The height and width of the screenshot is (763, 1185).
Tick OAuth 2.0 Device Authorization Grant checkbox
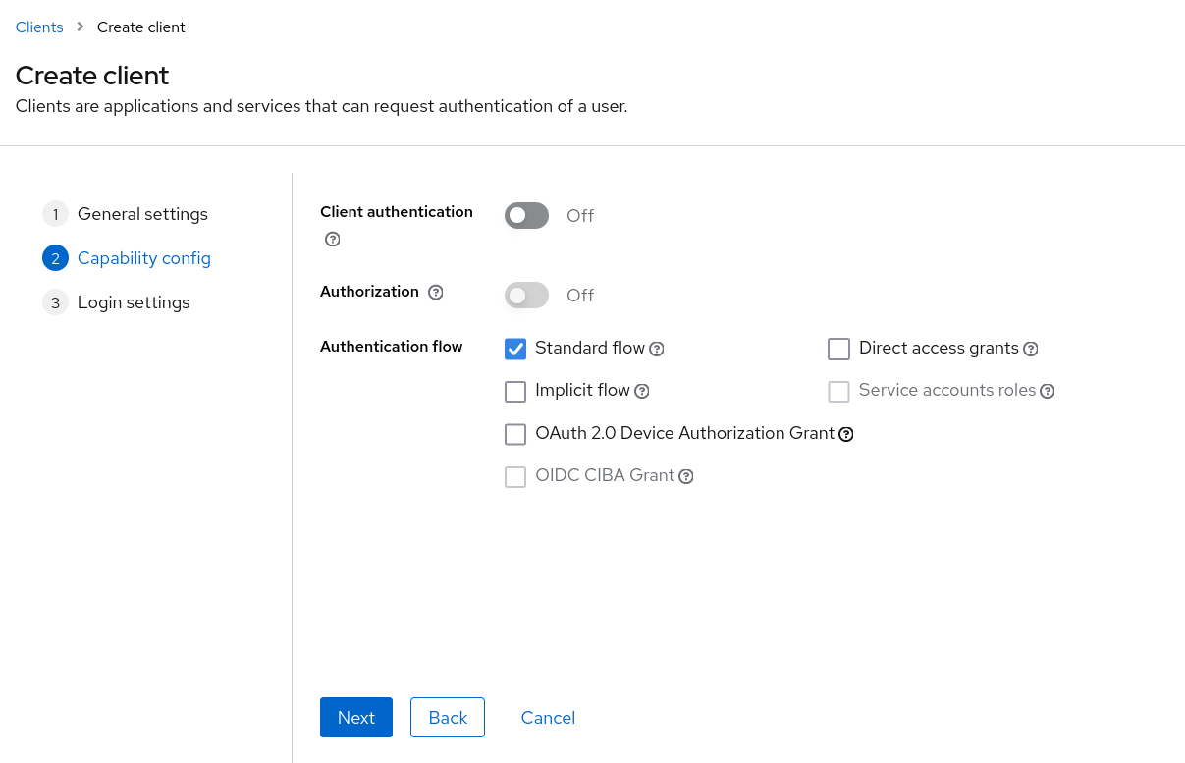pyautogui.click(x=515, y=434)
